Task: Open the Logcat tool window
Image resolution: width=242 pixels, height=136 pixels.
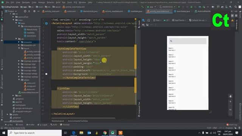Action: 42,125
